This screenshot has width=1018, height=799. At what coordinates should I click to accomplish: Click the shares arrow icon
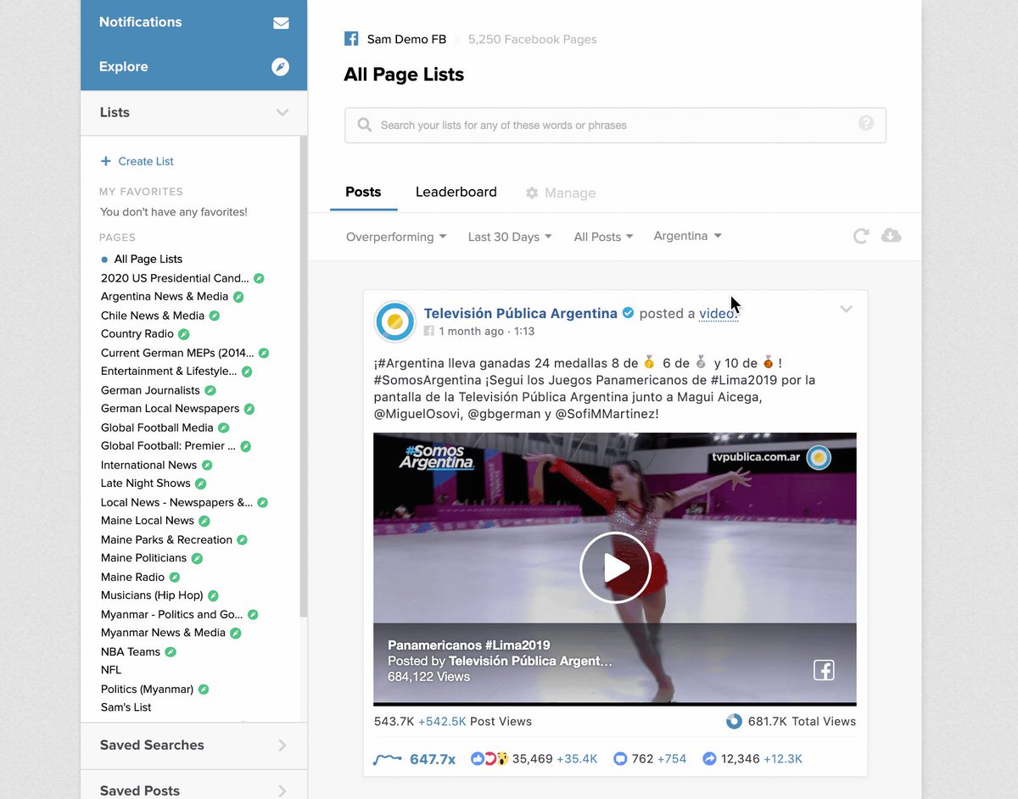(x=709, y=759)
